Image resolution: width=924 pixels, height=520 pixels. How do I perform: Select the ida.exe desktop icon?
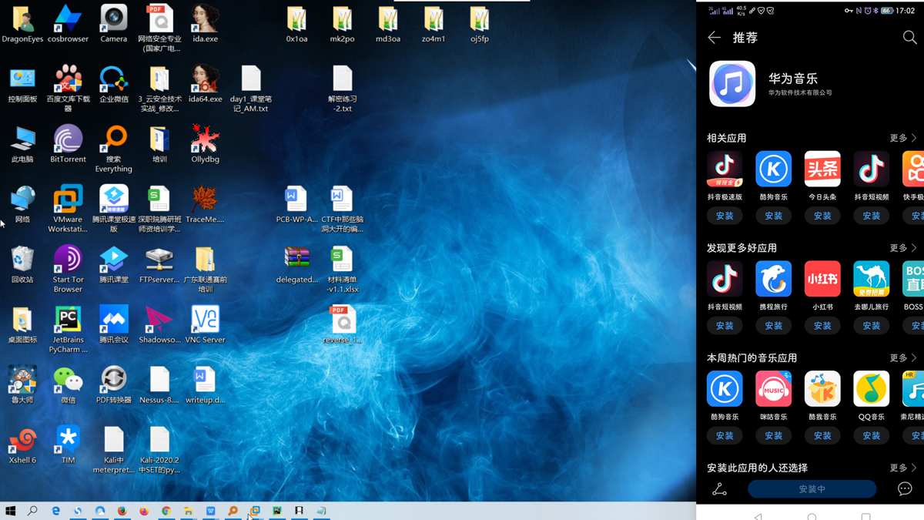[x=205, y=24]
